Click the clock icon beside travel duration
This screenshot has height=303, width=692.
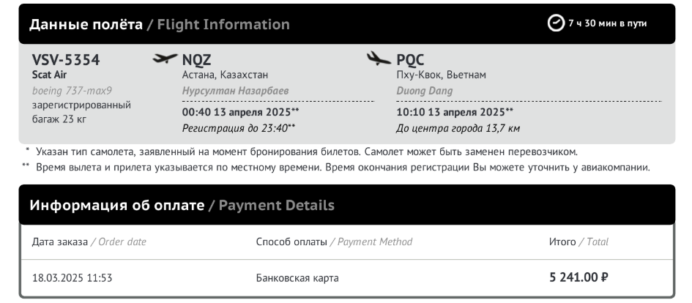click(556, 23)
